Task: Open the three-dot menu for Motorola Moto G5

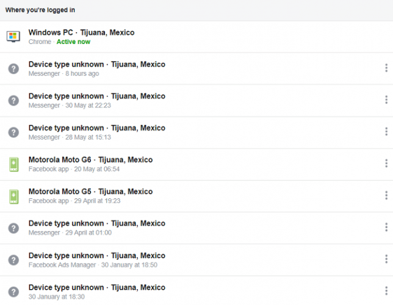Action: 386,196
